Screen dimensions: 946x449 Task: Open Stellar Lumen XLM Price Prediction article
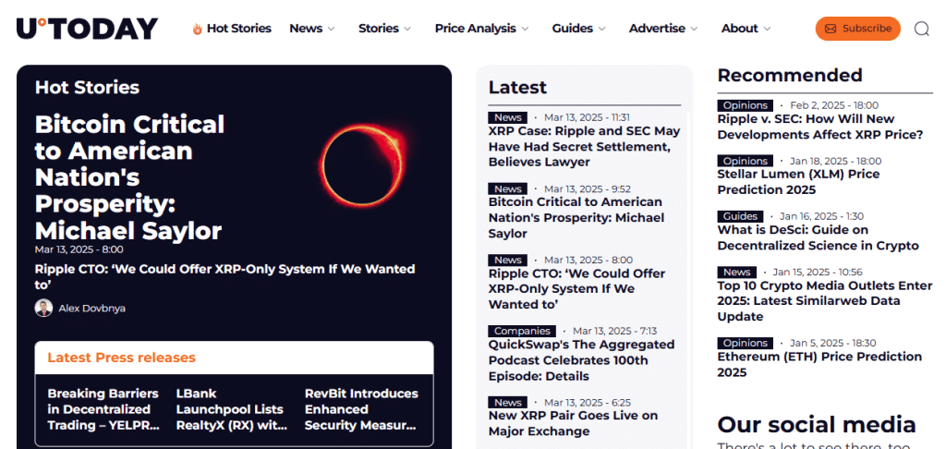point(799,182)
